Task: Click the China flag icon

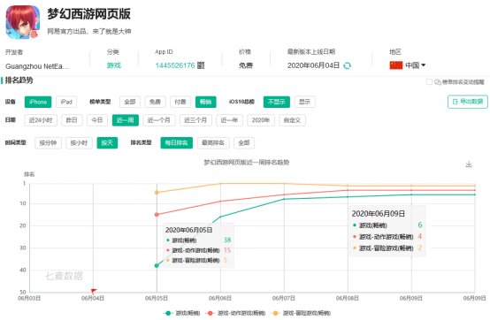Action: pyautogui.click(x=396, y=65)
